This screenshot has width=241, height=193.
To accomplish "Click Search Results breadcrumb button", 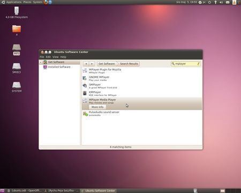I will (x=129, y=64).
